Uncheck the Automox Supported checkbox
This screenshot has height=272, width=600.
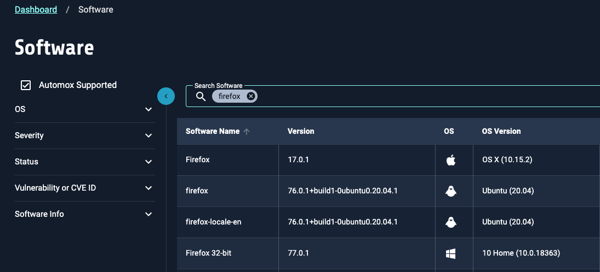[26, 85]
